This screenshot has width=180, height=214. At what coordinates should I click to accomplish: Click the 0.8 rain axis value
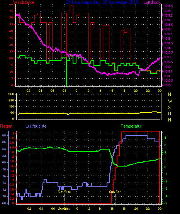12,185
